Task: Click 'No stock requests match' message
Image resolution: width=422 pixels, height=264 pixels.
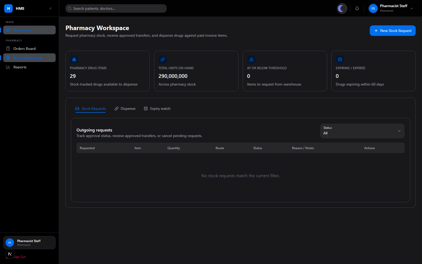Action: tap(241, 176)
